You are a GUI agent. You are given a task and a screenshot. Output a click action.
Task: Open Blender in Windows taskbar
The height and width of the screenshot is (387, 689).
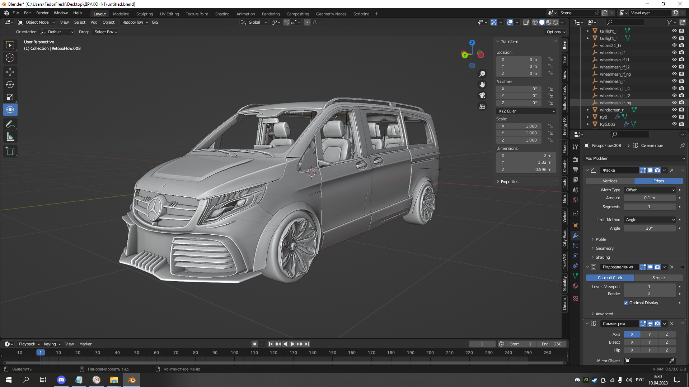click(131, 380)
